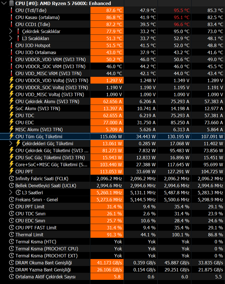225x284 pixels.
Task: Expand the L3 Saatleri group
Action: tap(11, 193)
